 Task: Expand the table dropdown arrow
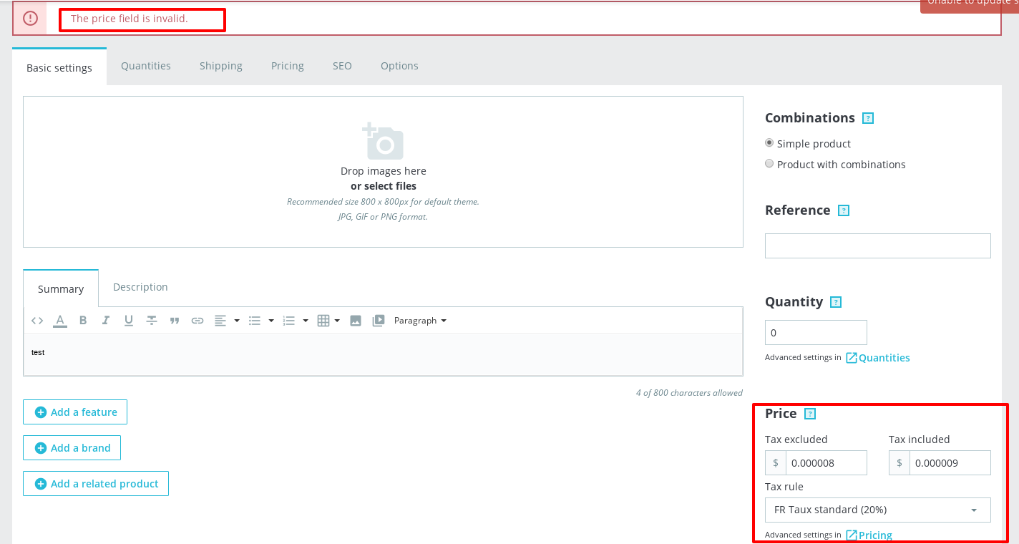pos(337,321)
